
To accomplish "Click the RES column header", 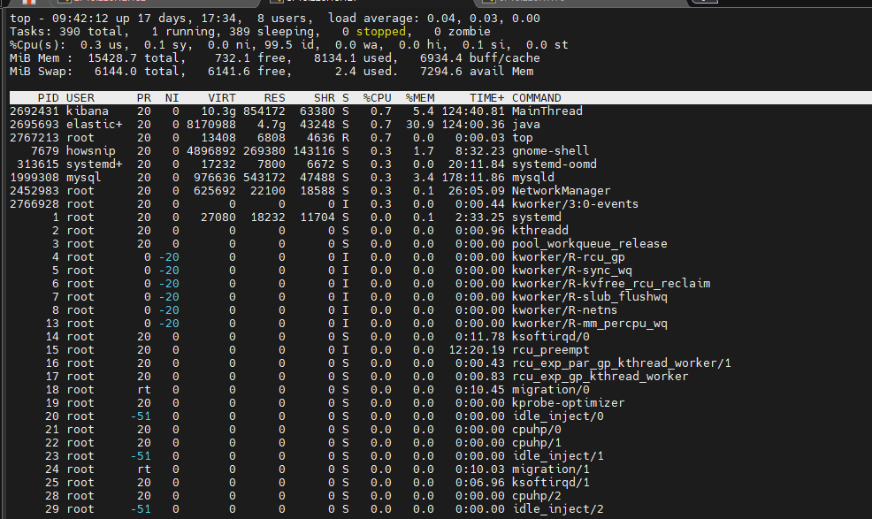I will (275, 98).
